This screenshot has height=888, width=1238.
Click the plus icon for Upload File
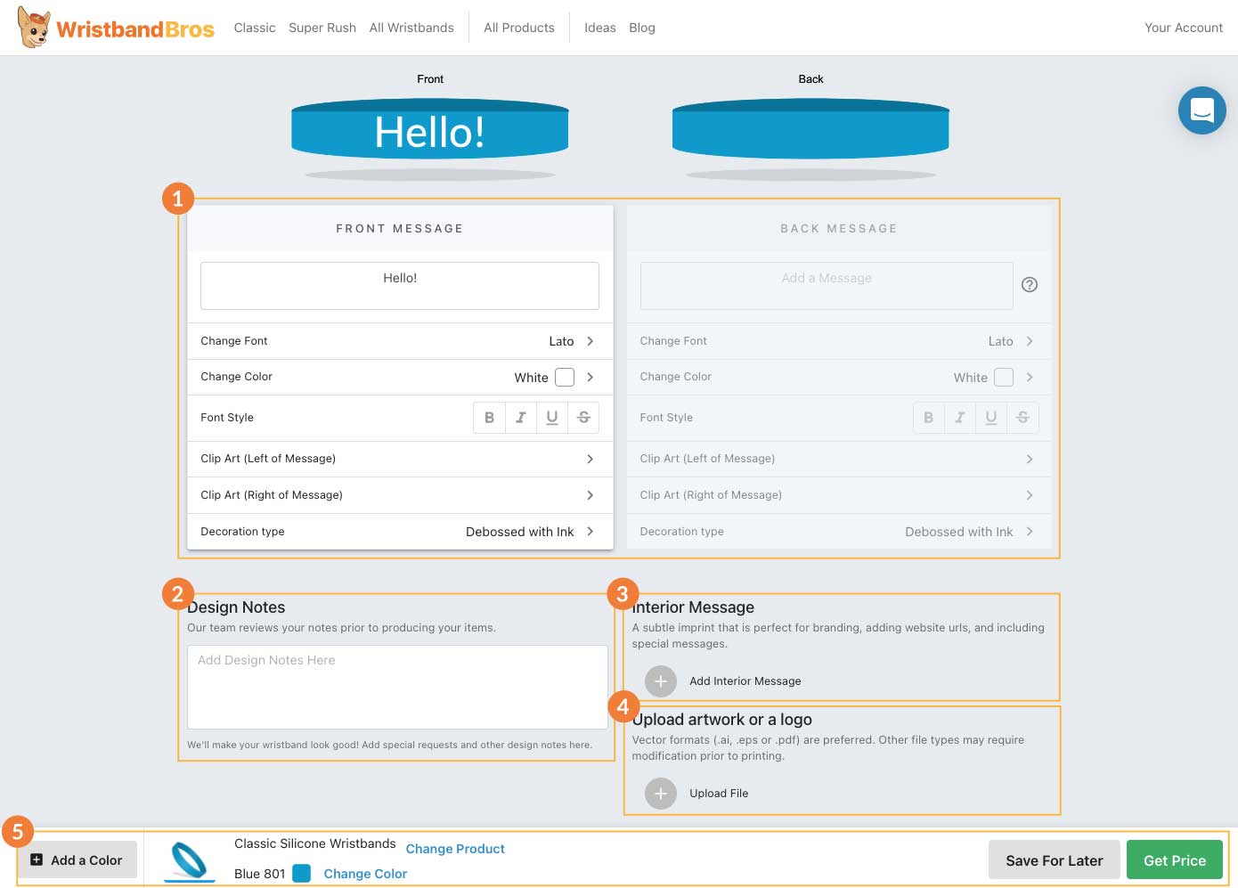pos(660,794)
